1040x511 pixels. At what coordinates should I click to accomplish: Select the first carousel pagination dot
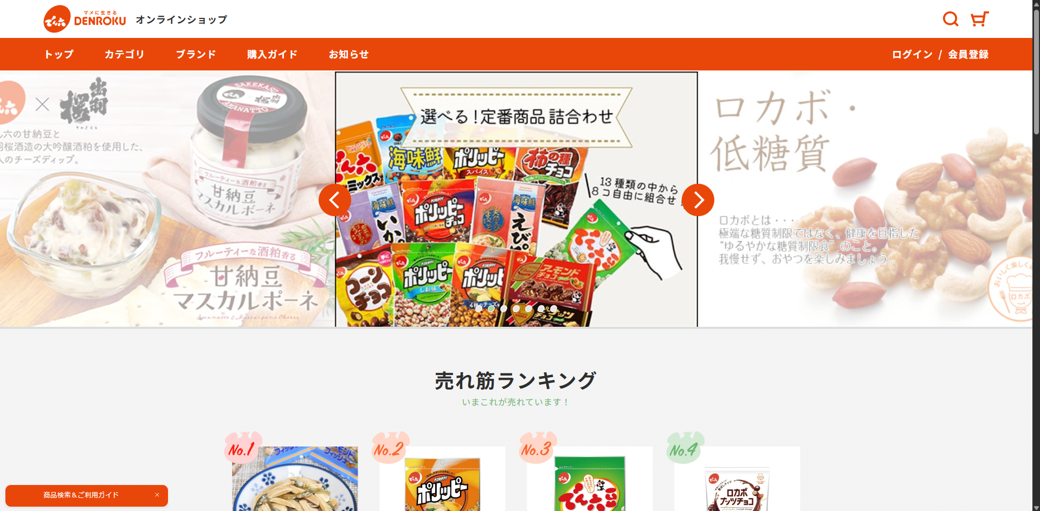click(x=479, y=308)
